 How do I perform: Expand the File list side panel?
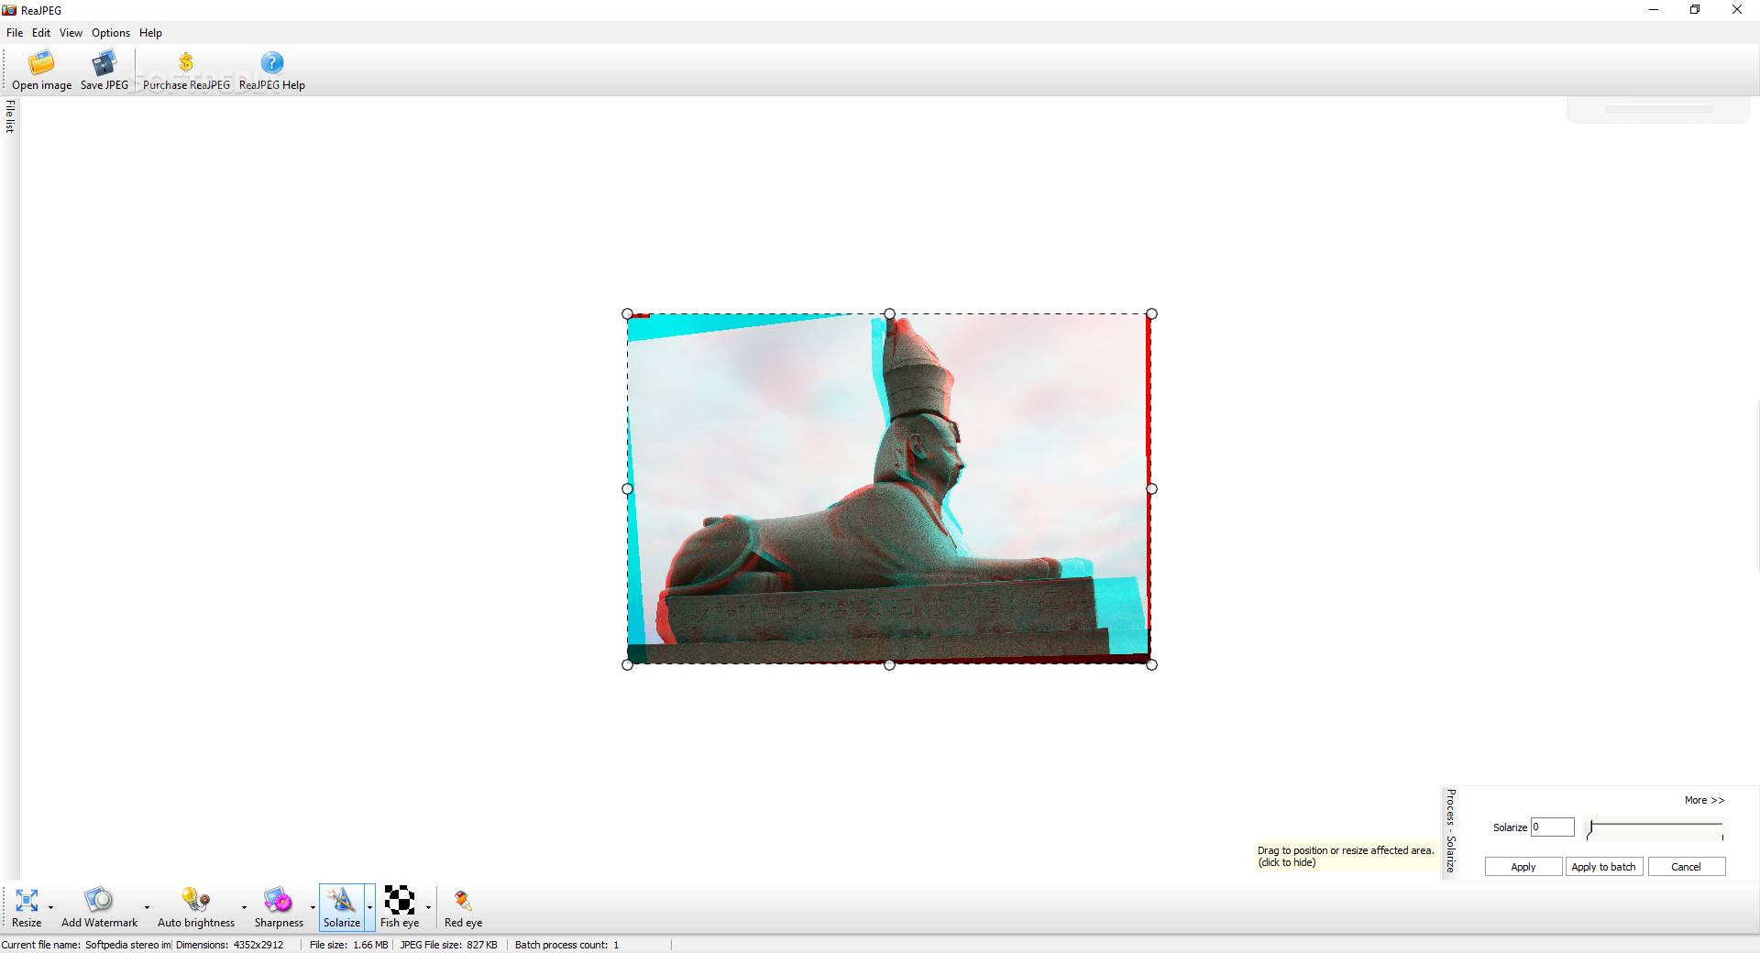point(10,116)
